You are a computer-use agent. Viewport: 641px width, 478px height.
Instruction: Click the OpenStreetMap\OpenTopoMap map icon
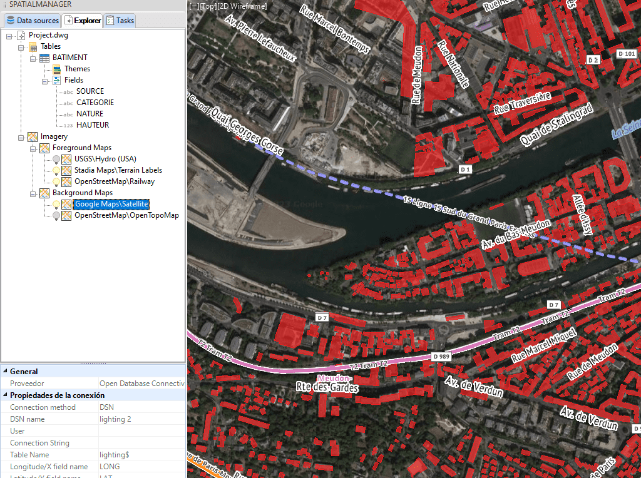(x=66, y=216)
